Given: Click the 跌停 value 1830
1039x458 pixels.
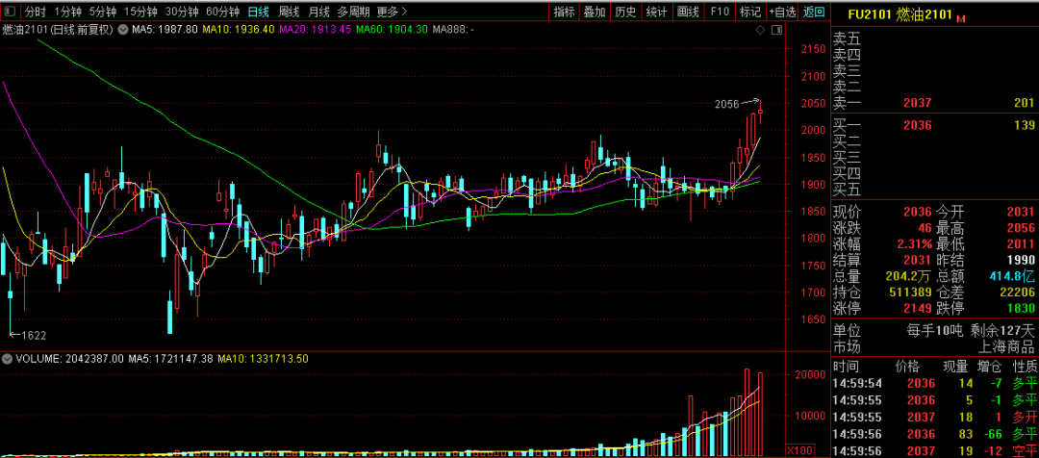Looking at the screenshot, I should point(1020,308).
